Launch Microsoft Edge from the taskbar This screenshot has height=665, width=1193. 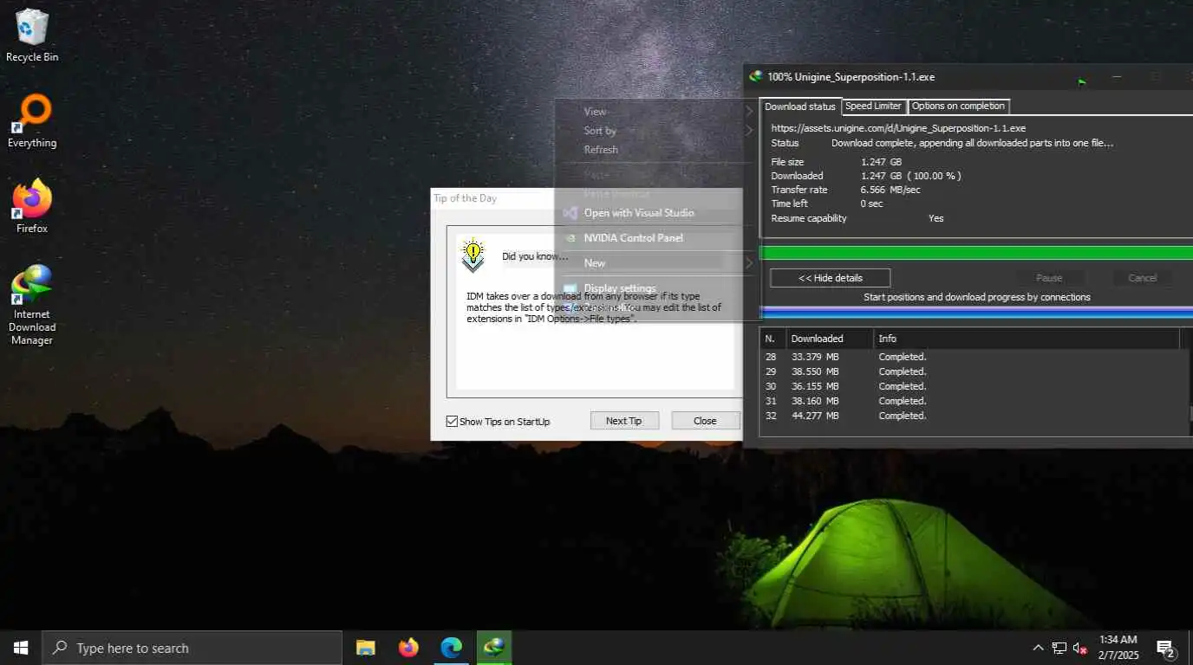pos(451,648)
